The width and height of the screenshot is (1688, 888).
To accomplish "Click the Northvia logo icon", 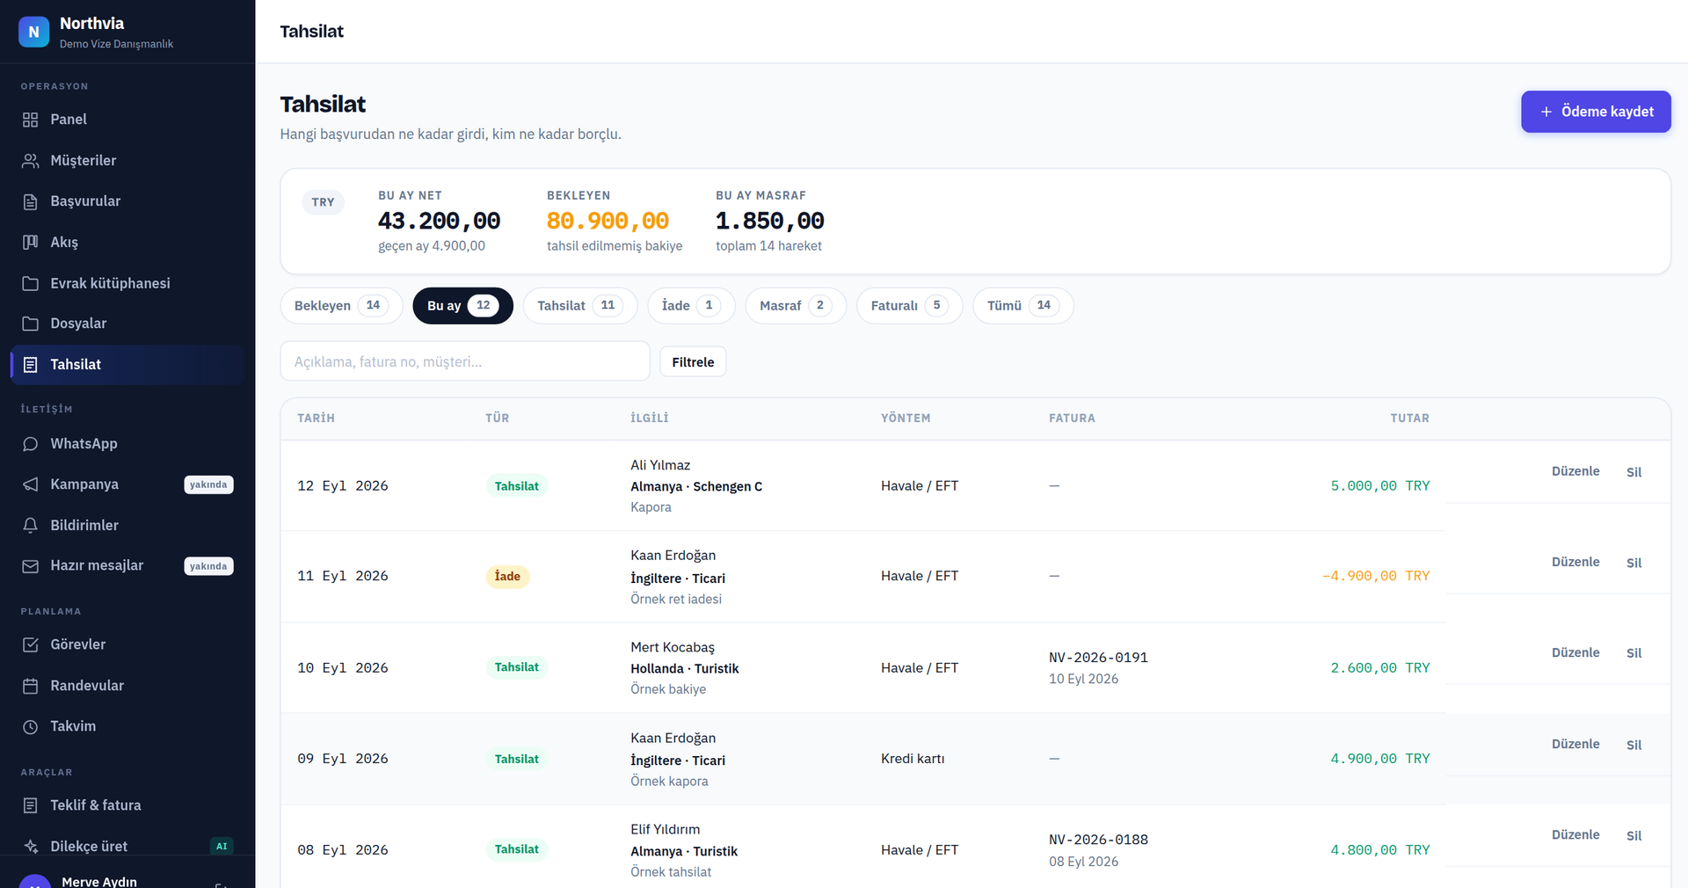I will [x=33, y=32].
